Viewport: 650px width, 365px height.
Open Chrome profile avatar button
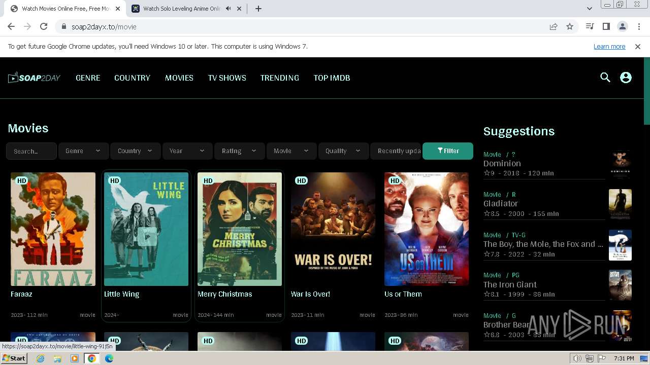(622, 26)
